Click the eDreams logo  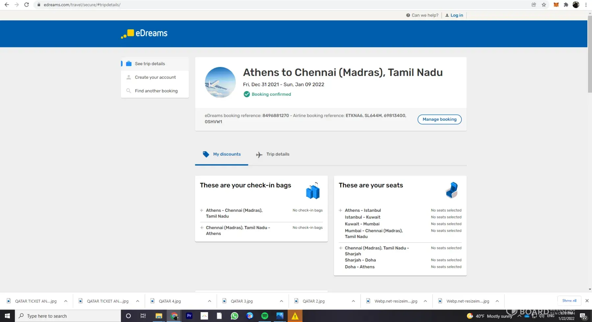pos(144,34)
